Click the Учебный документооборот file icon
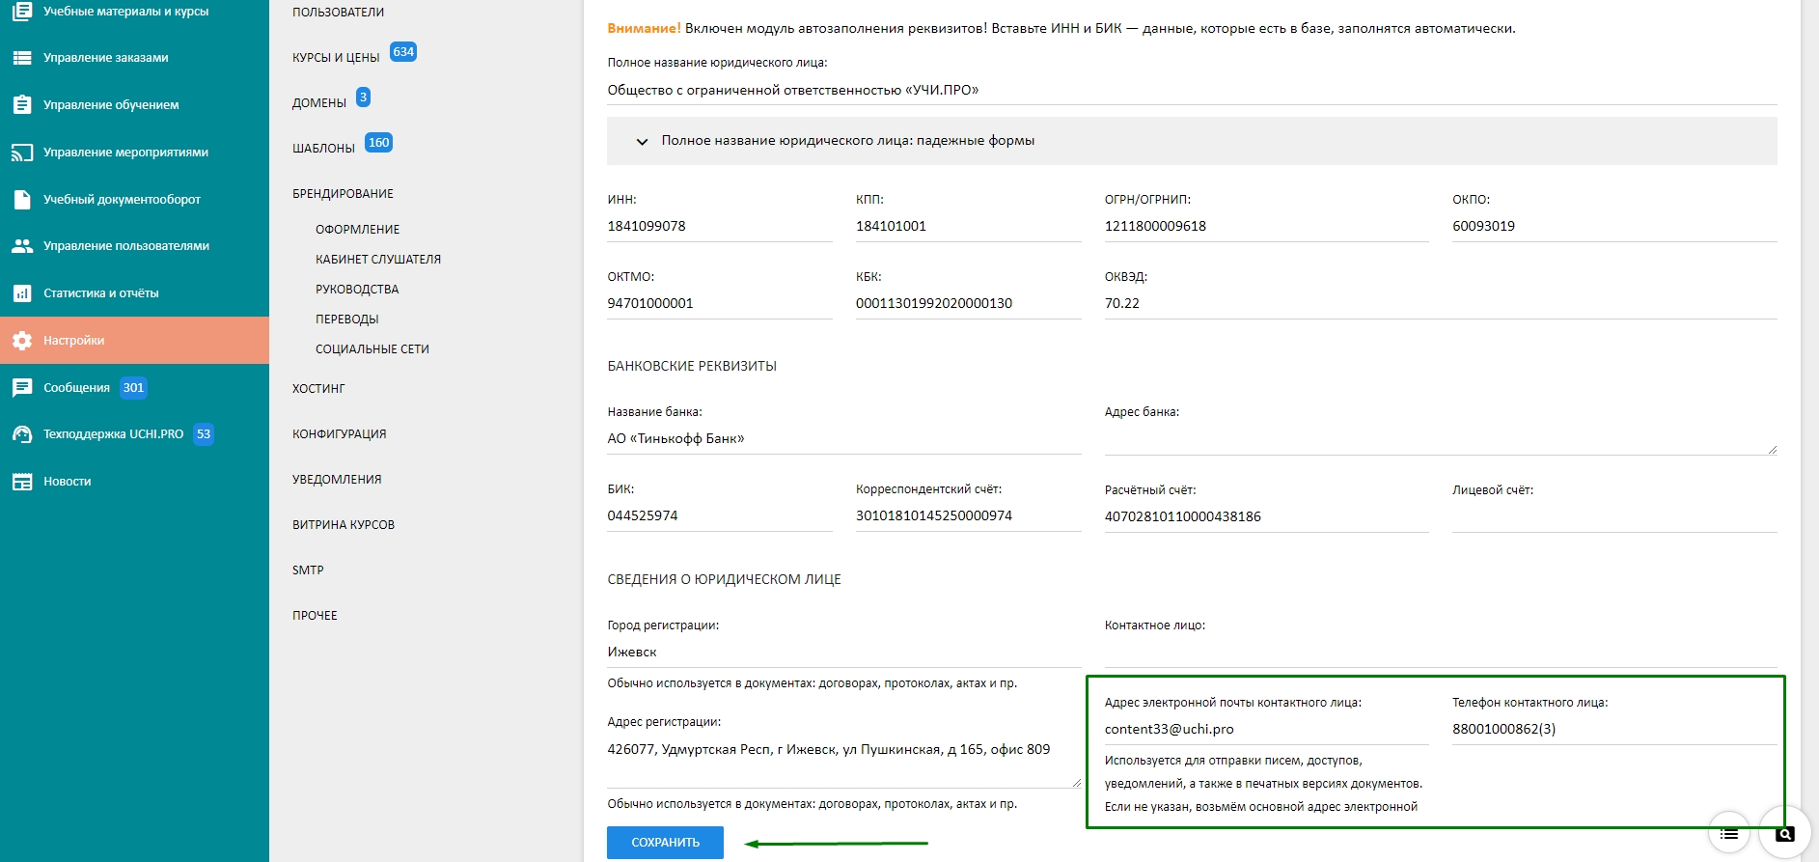The height and width of the screenshot is (862, 1819). tap(22, 199)
